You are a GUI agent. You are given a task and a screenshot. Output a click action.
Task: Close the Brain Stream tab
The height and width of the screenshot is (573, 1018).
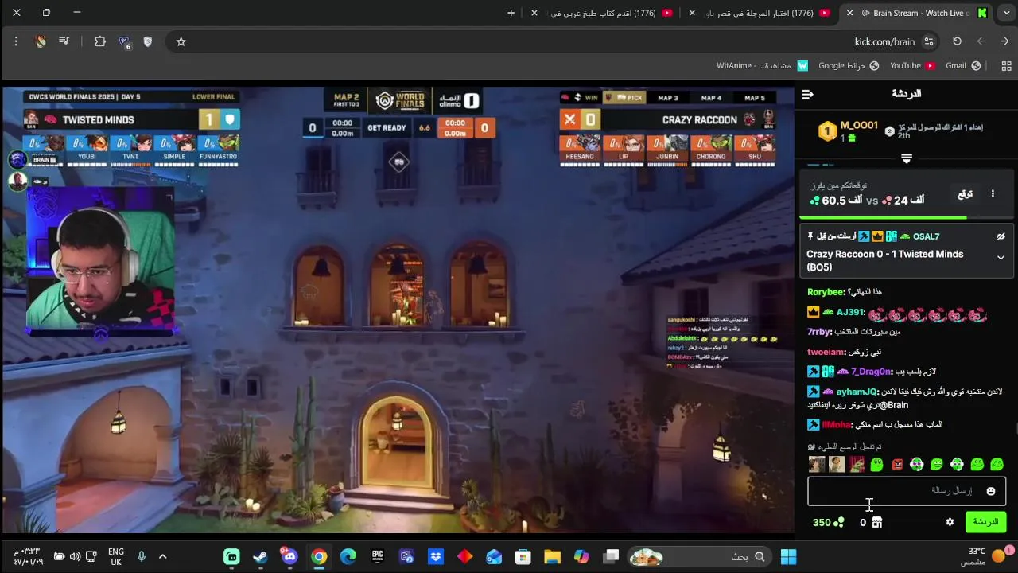tap(849, 13)
